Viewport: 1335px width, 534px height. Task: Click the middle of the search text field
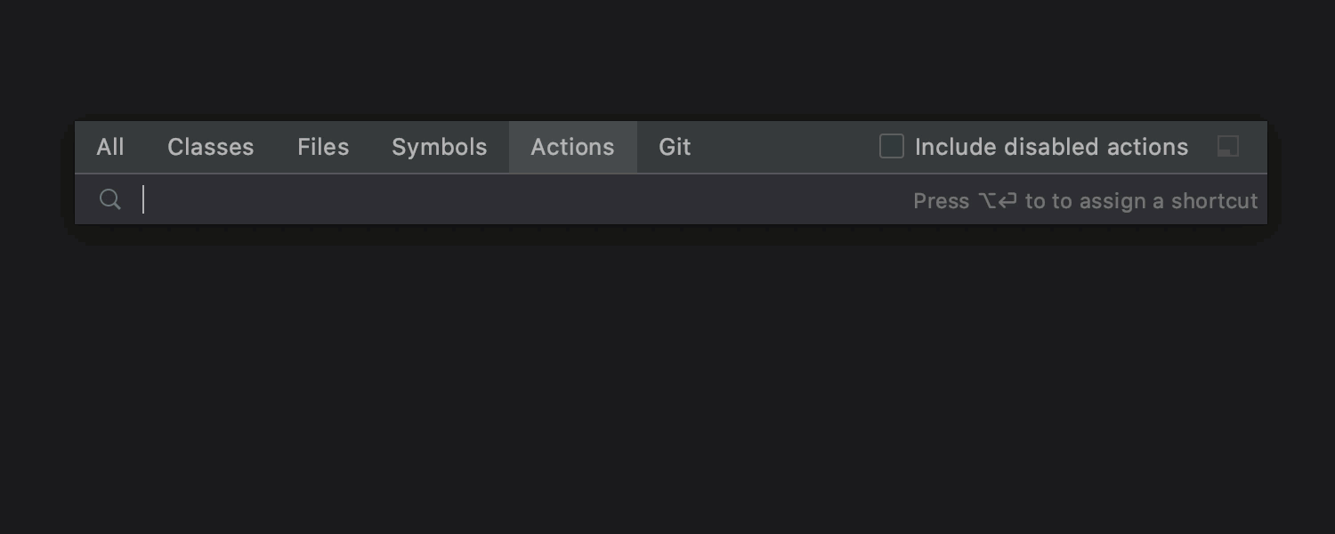(525, 199)
